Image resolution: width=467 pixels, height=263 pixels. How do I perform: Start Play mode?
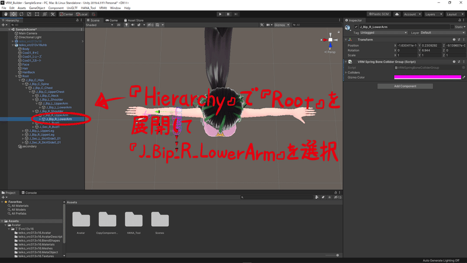click(220, 14)
